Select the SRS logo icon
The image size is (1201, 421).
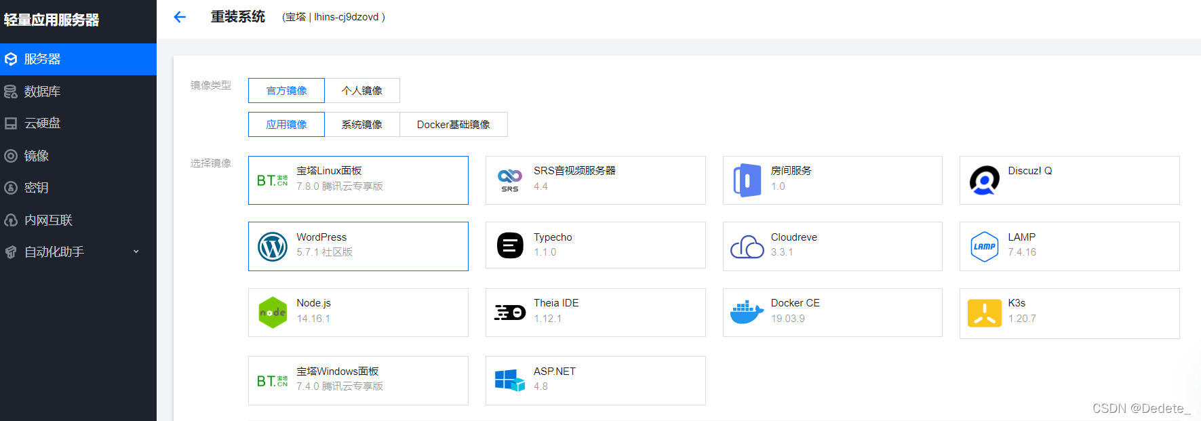click(x=510, y=180)
